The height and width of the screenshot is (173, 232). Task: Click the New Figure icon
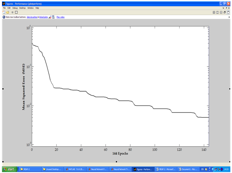pyautogui.click(x=4, y=12)
